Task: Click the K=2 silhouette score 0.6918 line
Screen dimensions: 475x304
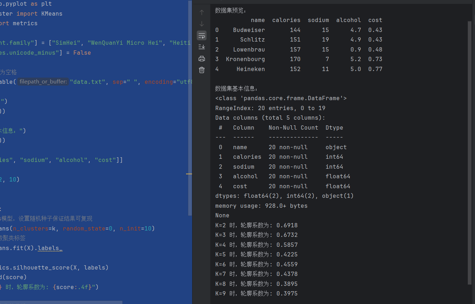Action: point(257,225)
